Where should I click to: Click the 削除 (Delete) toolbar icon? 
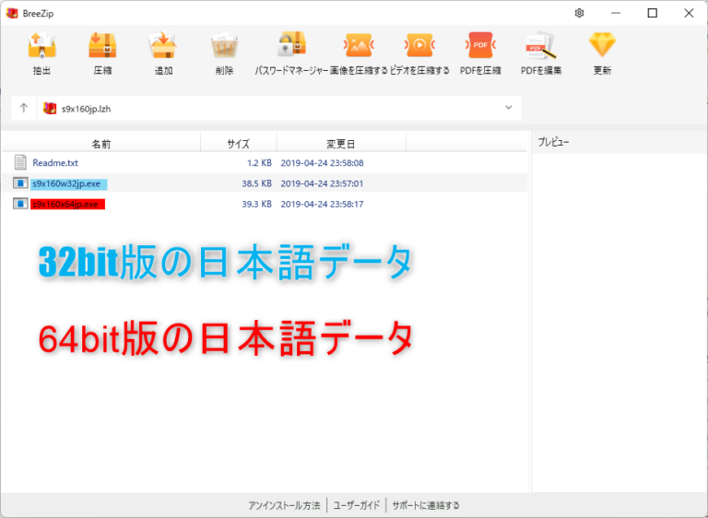coord(224,46)
